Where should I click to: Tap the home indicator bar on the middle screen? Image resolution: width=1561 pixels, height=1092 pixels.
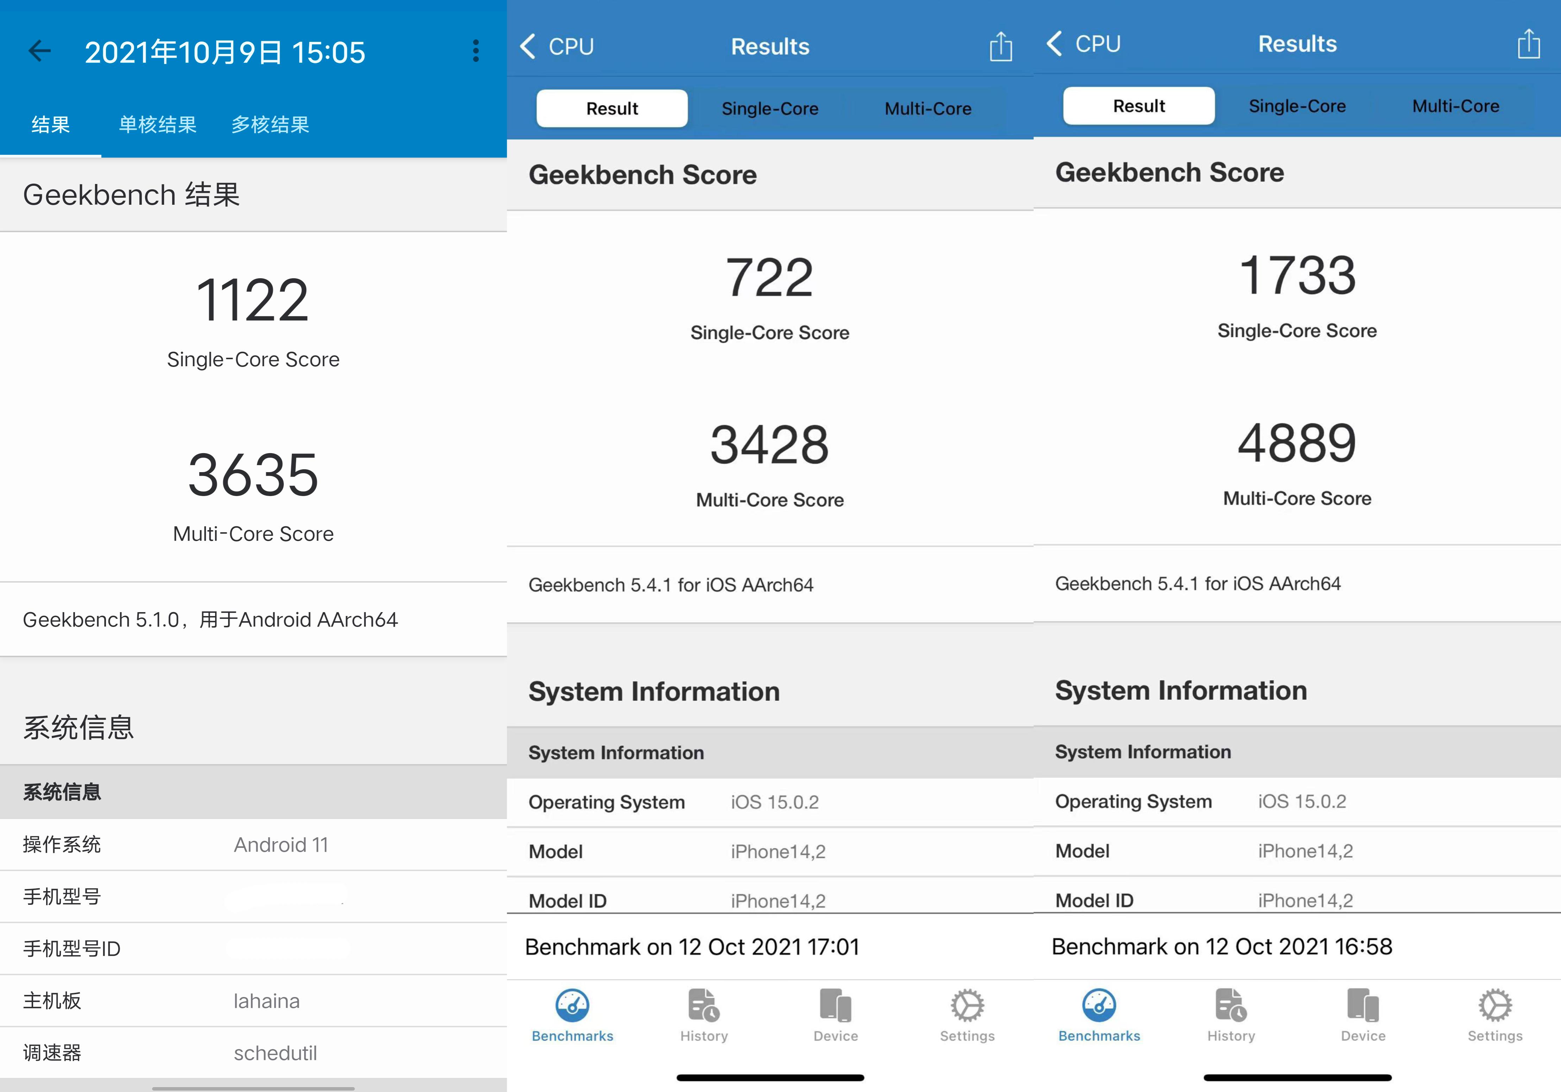coord(770,1078)
